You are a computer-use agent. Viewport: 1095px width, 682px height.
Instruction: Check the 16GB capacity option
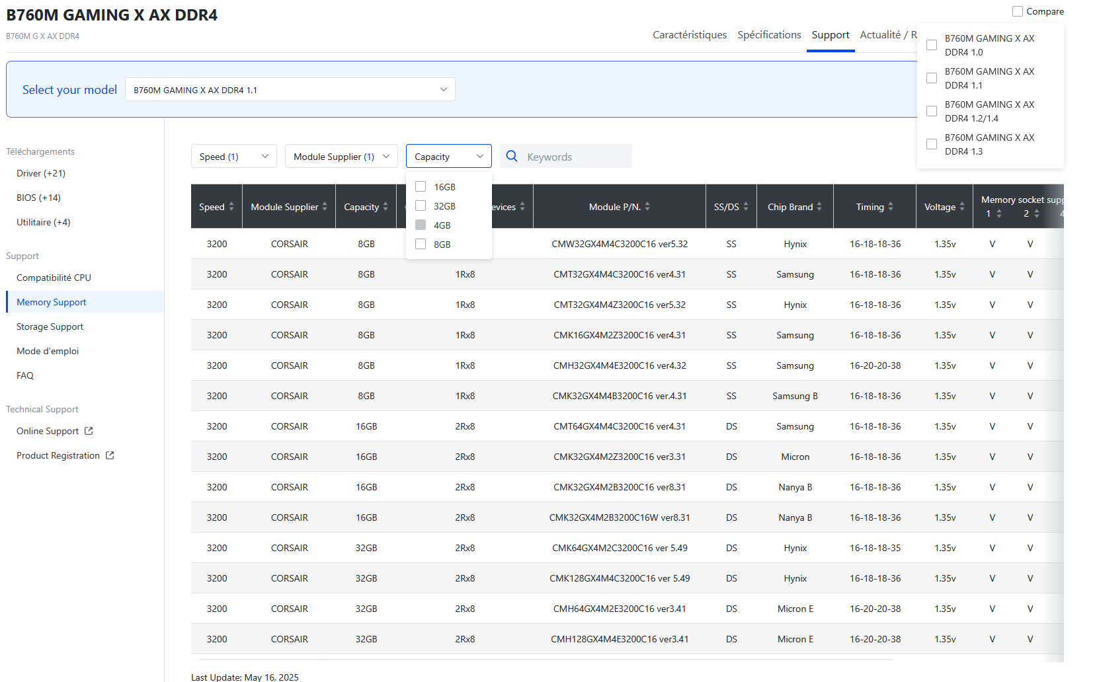click(421, 187)
